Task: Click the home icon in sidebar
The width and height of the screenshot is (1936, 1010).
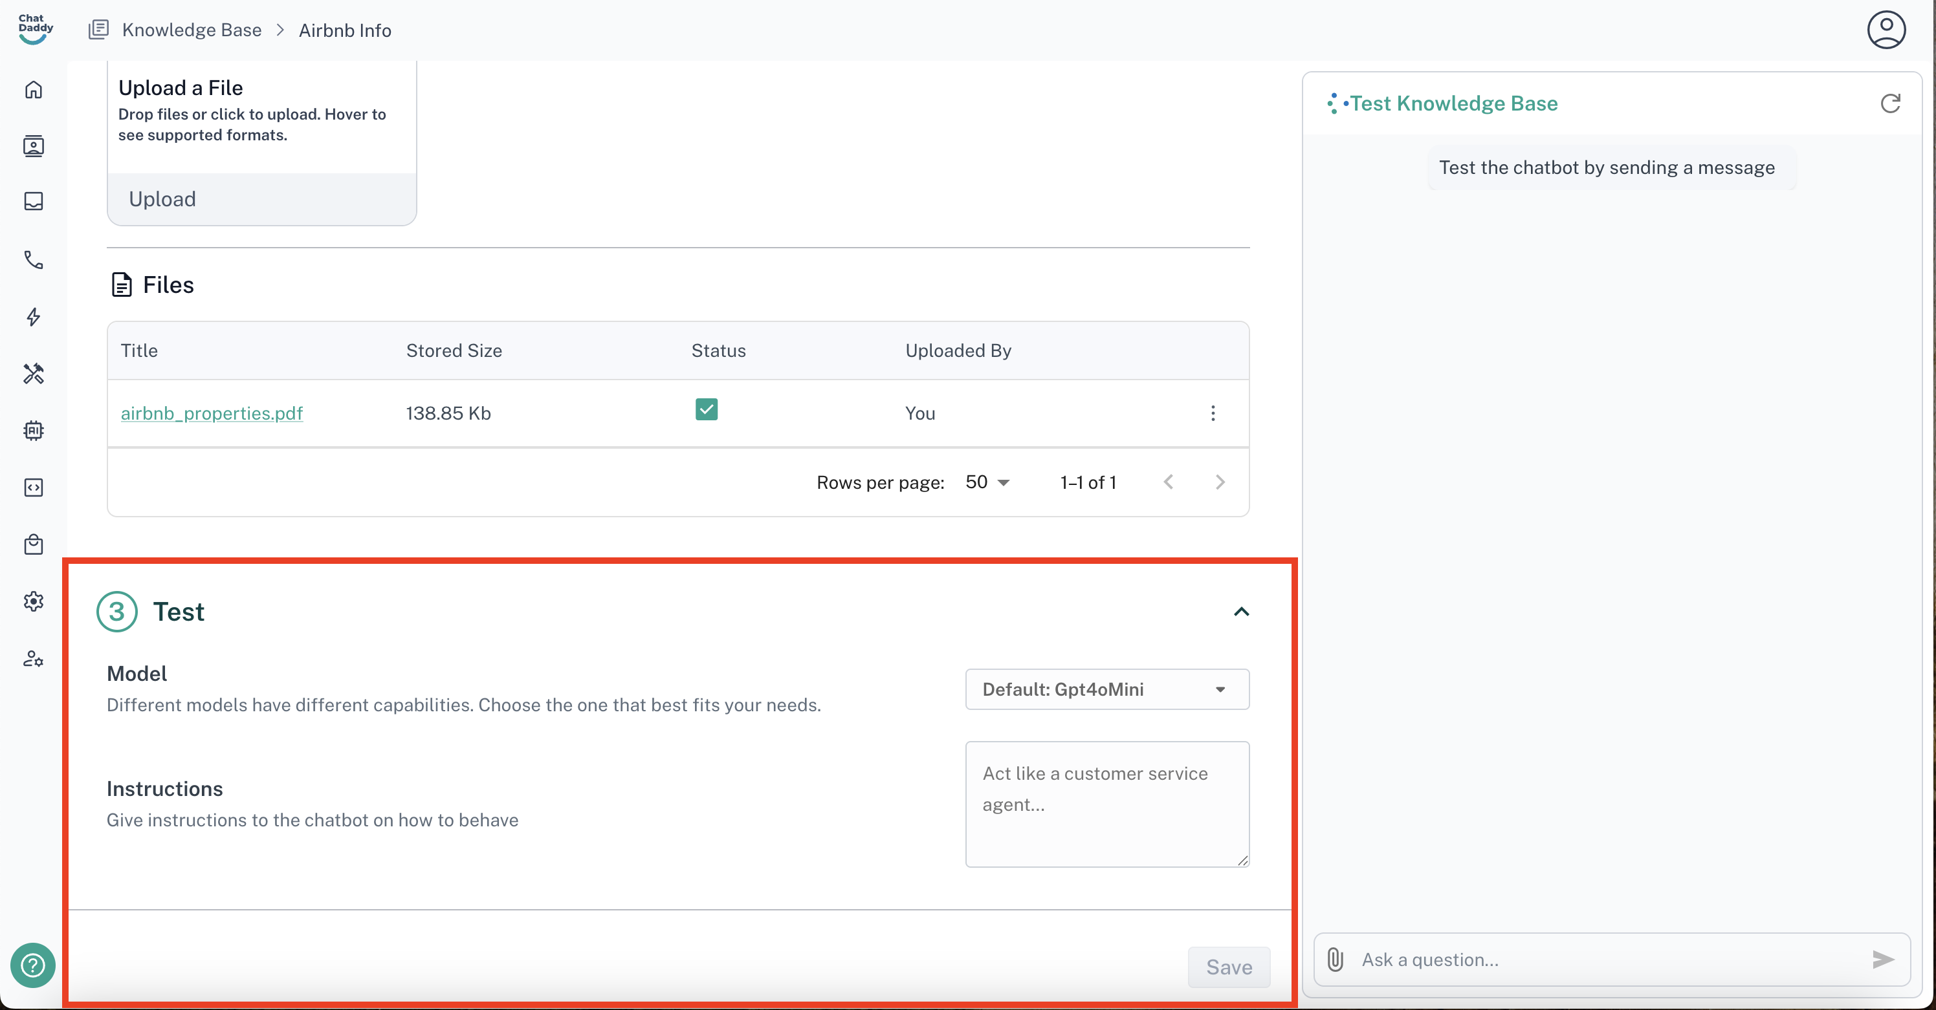Action: 33,90
